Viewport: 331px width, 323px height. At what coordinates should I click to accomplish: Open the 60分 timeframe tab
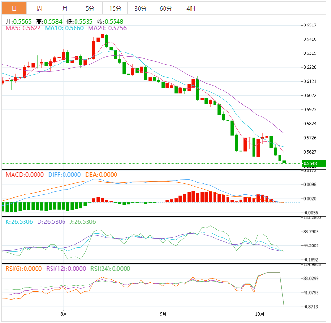(x=165, y=9)
